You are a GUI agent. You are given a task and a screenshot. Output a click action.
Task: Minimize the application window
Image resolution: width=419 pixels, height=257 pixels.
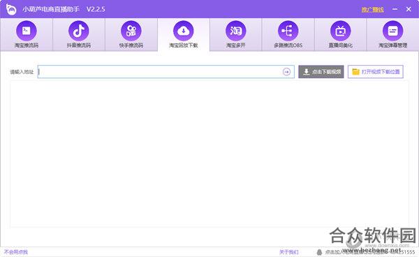(395, 9)
